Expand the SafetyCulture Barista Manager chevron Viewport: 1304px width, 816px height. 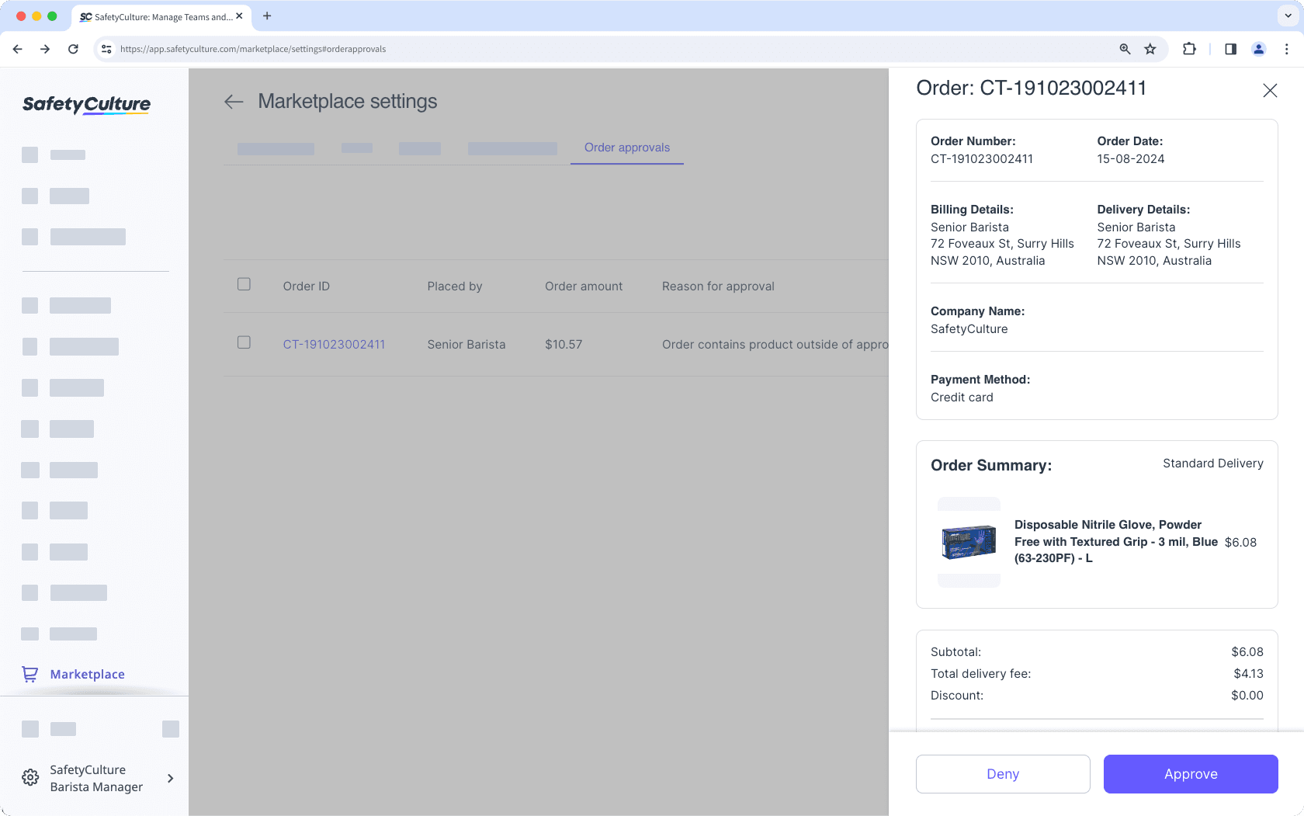[170, 778]
